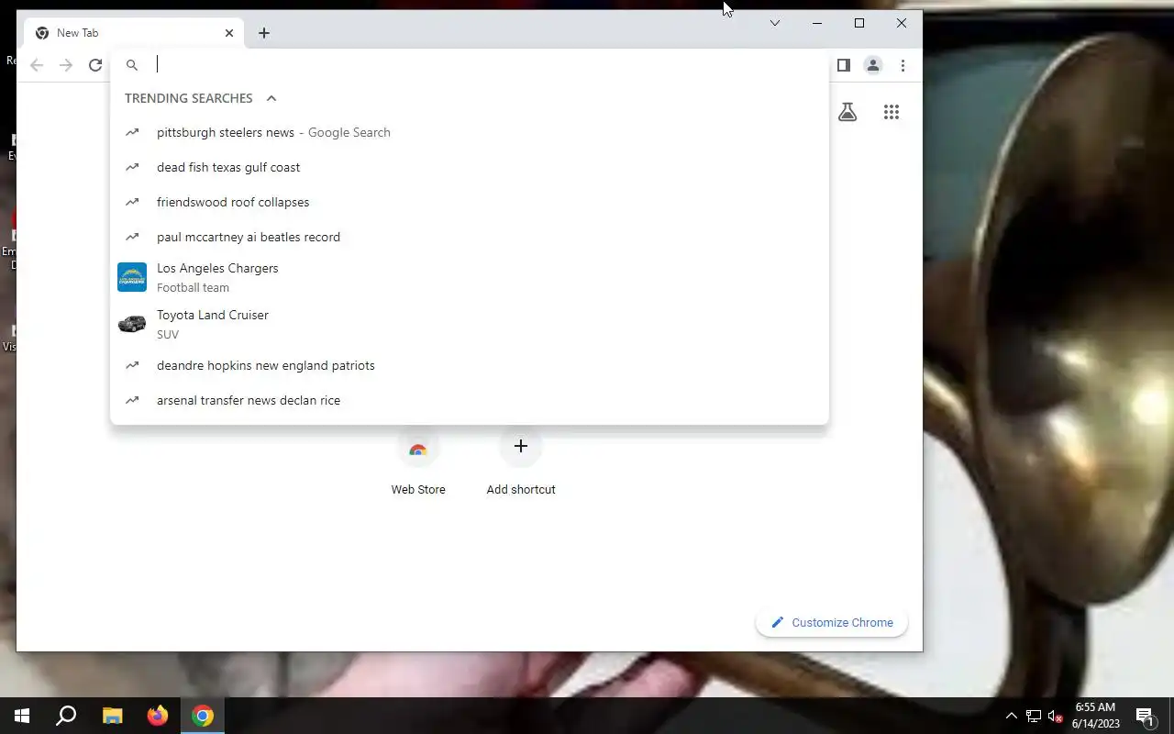Viewport: 1174px width, 734px height.
Task: Select paul mccartney ai beatles record
Action: click(x=470, y=237)
